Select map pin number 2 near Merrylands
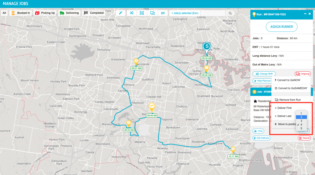The width and height of the screenshot is (315, 175). coord(136,62)
